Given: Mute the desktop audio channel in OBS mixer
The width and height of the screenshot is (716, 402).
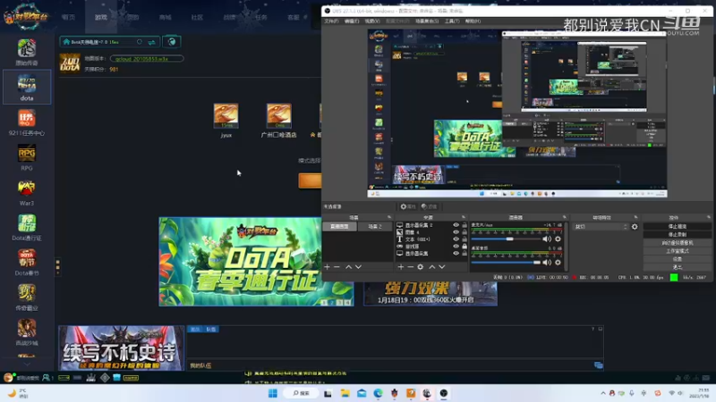Looking at the screenshot, I should (x=547, y=262).
